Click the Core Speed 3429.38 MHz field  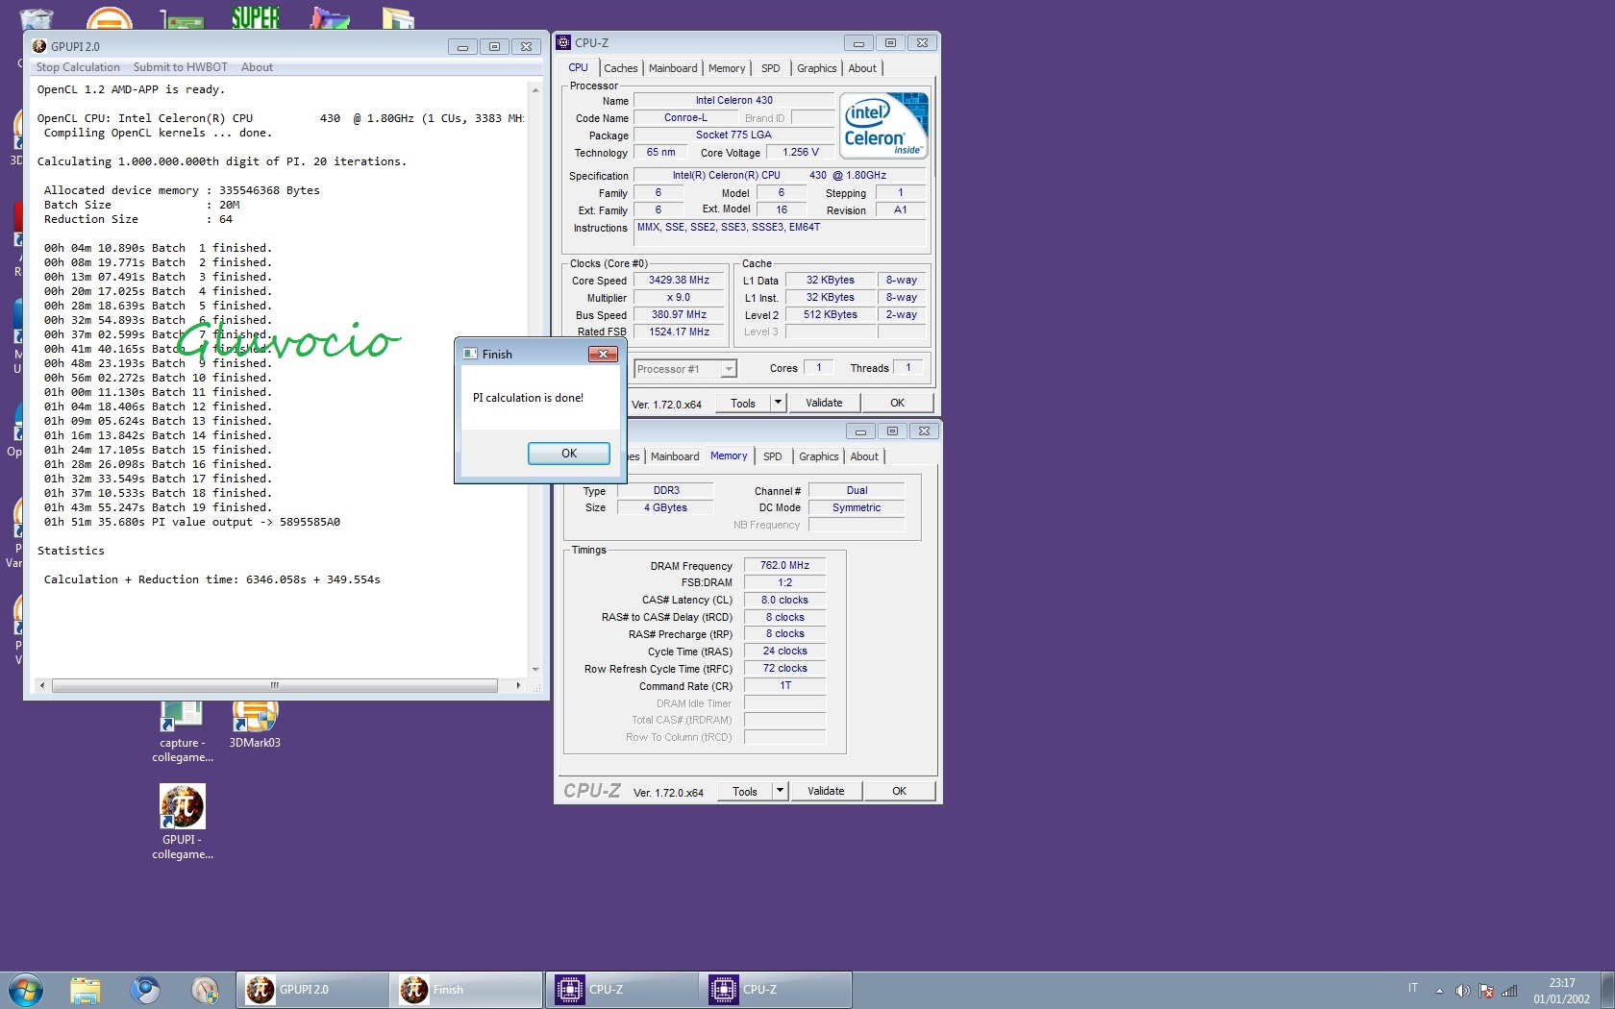[x=679, y=281]
